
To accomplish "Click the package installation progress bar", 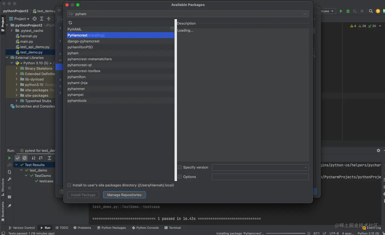I will (x=286, y=233).
